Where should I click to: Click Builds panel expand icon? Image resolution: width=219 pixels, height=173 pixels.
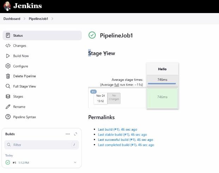pos(75,134)
